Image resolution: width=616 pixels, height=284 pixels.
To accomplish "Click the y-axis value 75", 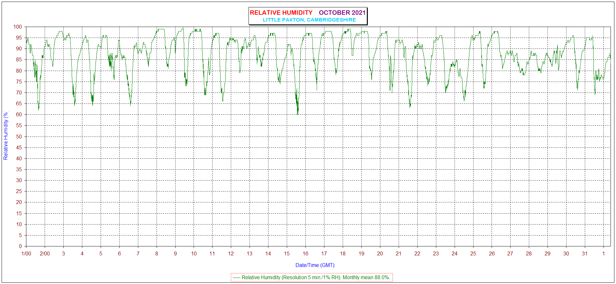I will click(19, 82).
